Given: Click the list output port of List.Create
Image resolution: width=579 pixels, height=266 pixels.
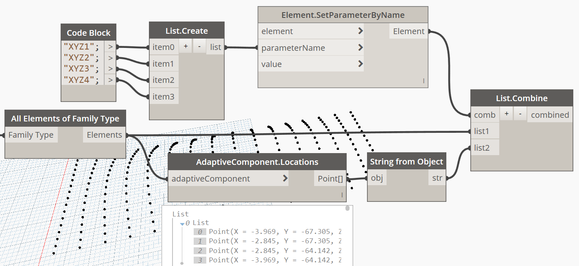Looking at the screenshot, I should click(x=215, y=47).
